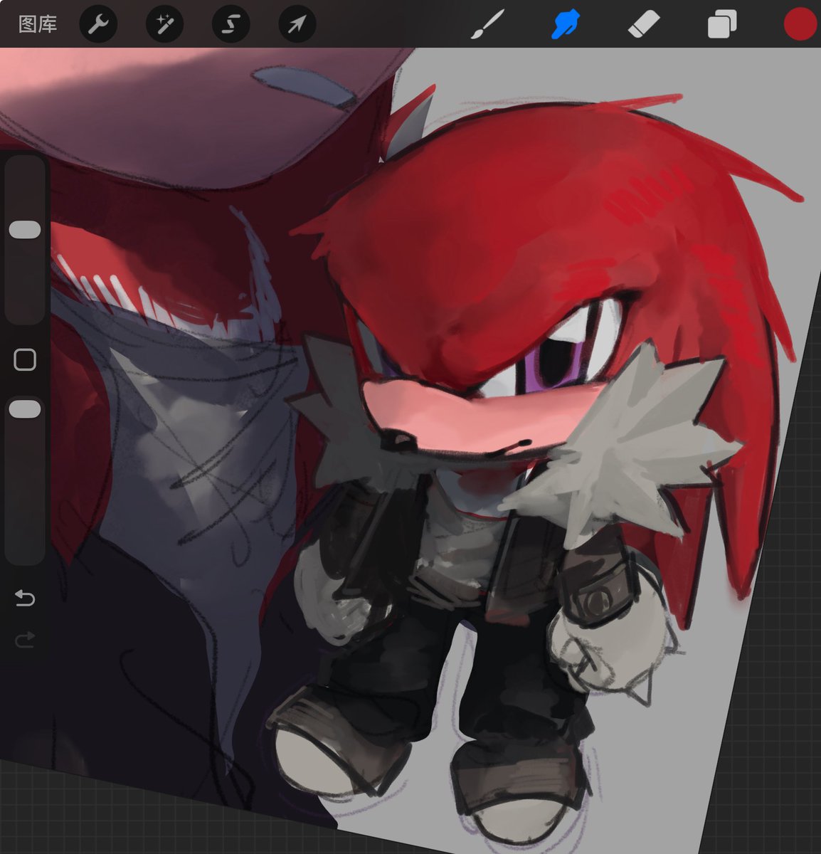Image resolution: width=821 pixels, height=854 pixels.
Task: Activate the Selection tool
Action: (x=231, y=25)
